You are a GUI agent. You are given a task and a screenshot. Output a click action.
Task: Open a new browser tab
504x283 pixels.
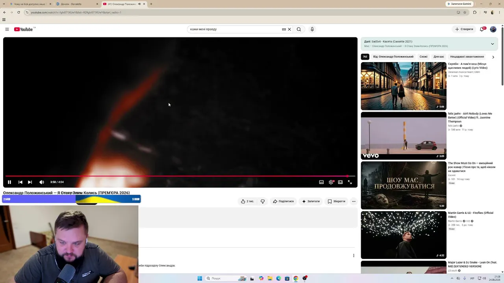[x=151, y=4]
